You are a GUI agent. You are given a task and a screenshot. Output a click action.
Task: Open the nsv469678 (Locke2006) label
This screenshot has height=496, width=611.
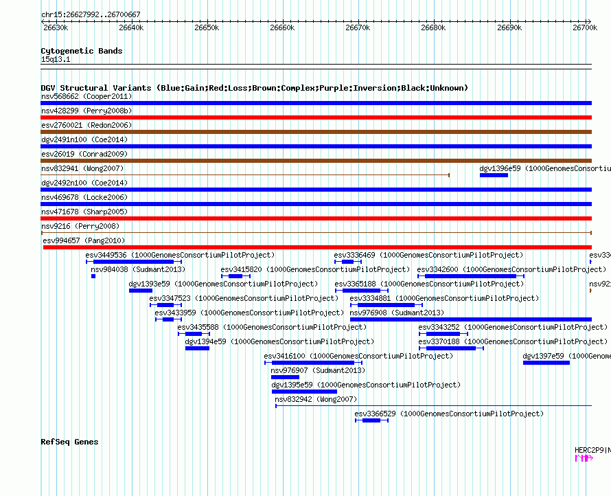pyautogui.click(x=84, y=197)
